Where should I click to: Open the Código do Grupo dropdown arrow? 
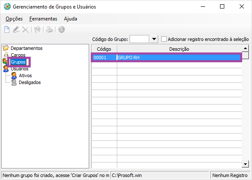pos(154,39)
